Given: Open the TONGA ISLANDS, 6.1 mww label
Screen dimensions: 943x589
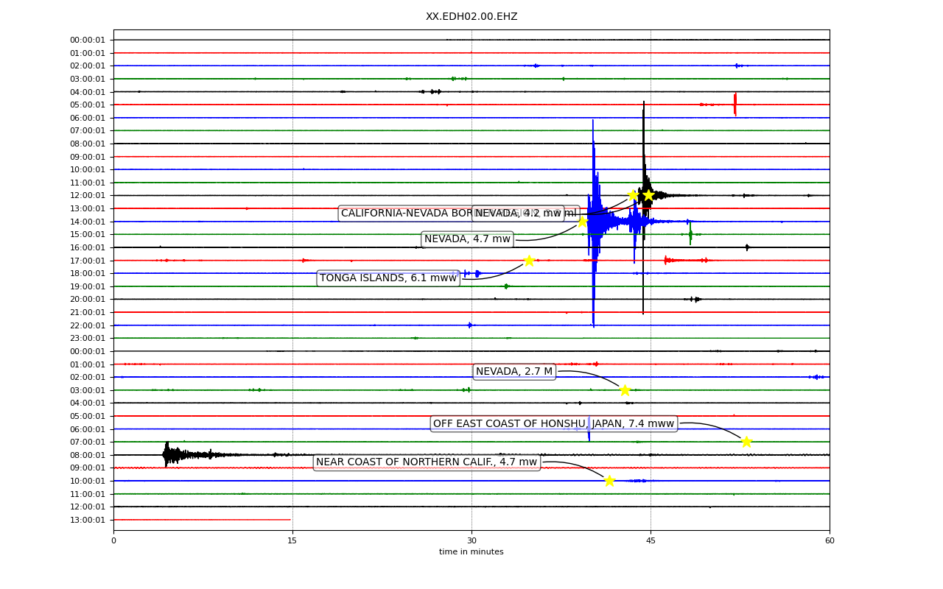Looking at the screenshot, I should click(x=388, y=278).
